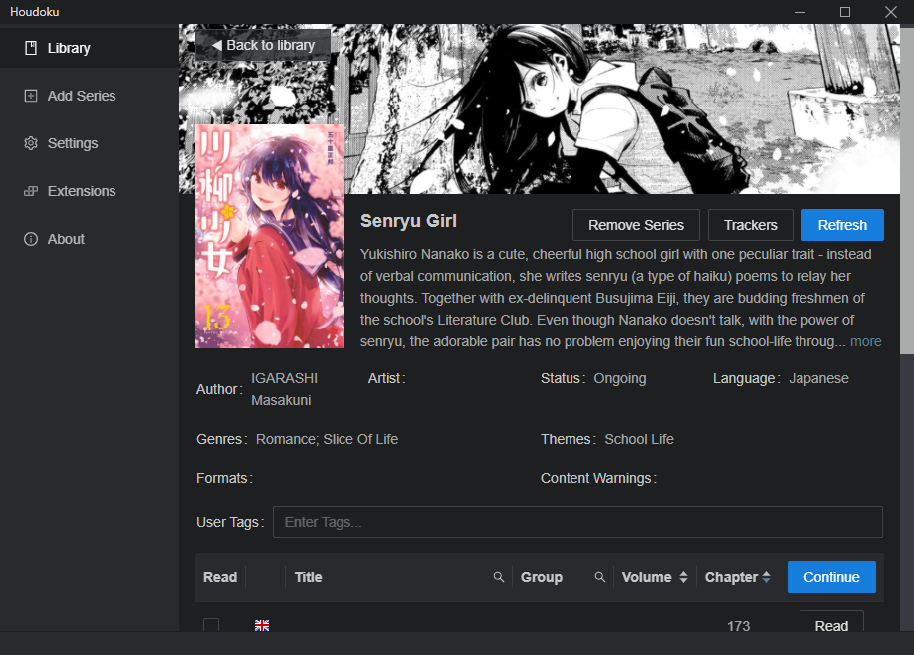Click the blue Refresh button
The width and height of the screenshot is (914, 655).
pyautogui.click(x=842, y=225)
